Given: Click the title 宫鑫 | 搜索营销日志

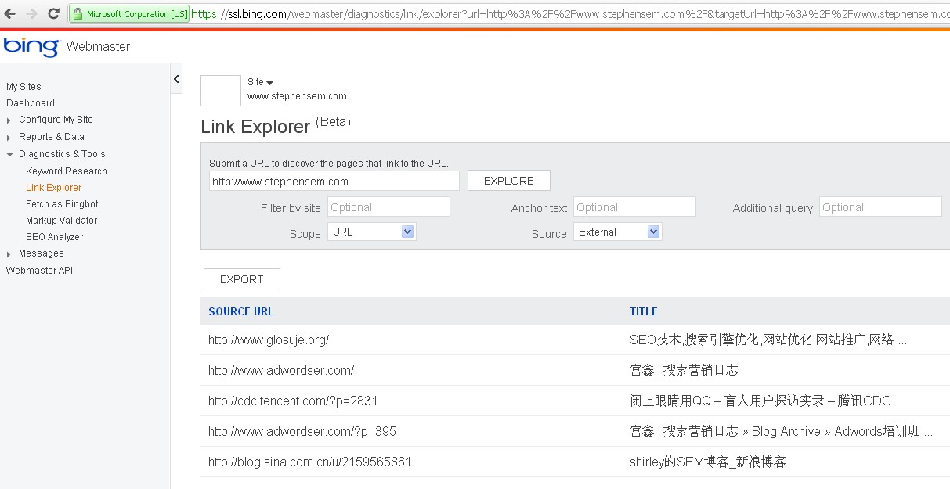Looking at the screenshot, I should (684, 371).
